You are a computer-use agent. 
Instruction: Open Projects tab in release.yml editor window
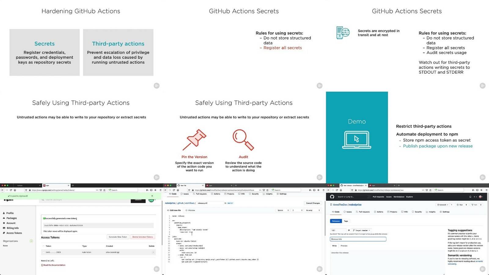click(x=229, y=194)
